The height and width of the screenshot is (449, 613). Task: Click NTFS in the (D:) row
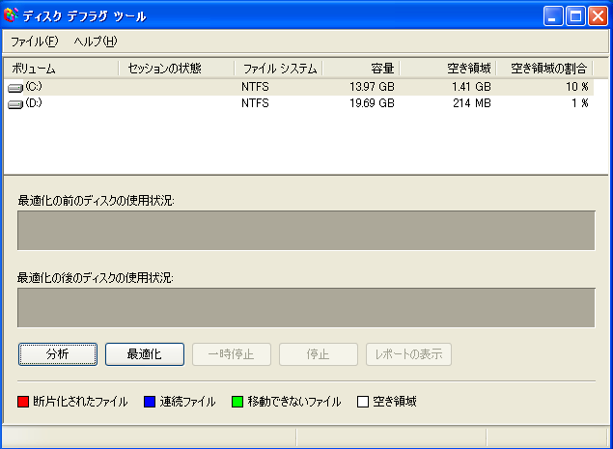255,103
